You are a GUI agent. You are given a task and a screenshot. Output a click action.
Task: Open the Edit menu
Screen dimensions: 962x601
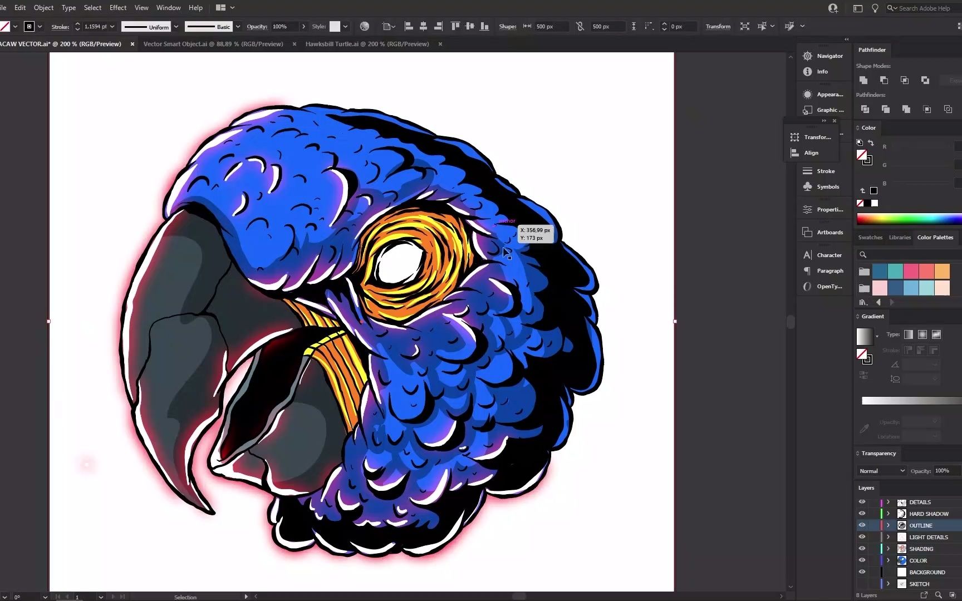point(20,8)
